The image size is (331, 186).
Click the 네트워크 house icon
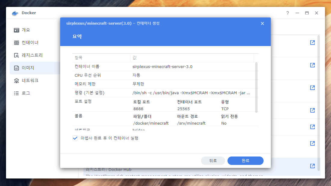(x=17, y=81)
